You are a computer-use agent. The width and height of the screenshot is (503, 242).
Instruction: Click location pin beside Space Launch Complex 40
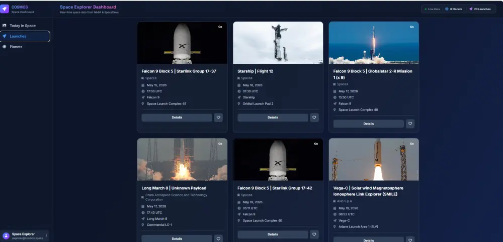[x=334, y=110]
